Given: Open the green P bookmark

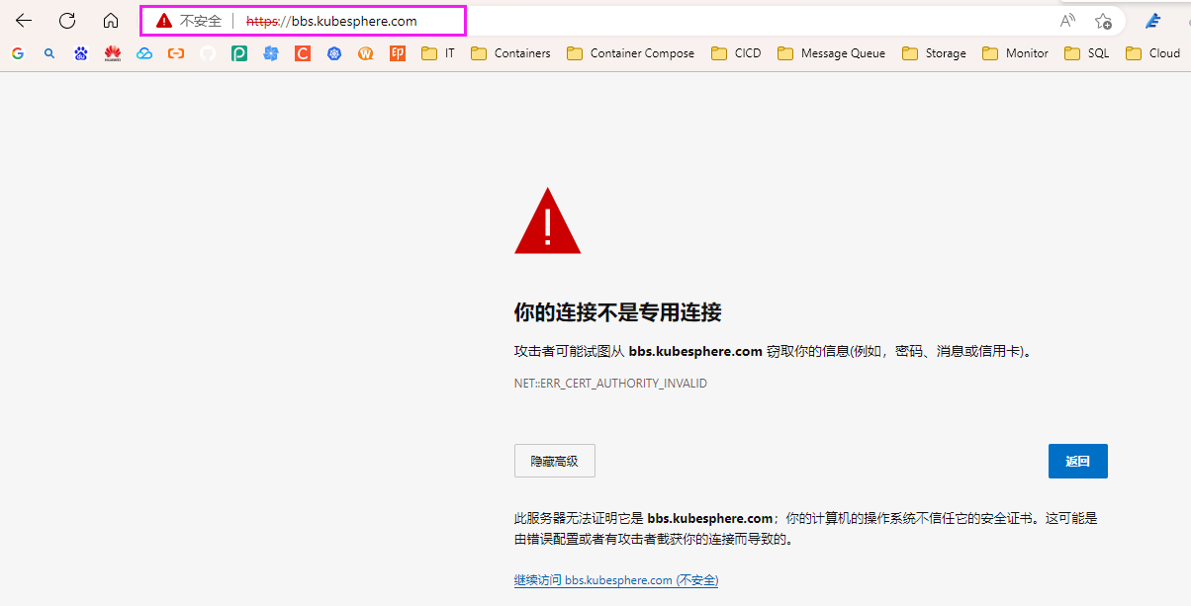Looking at the screenshot, I should 239,53.
